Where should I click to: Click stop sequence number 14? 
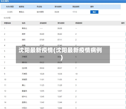coord(5,102)
